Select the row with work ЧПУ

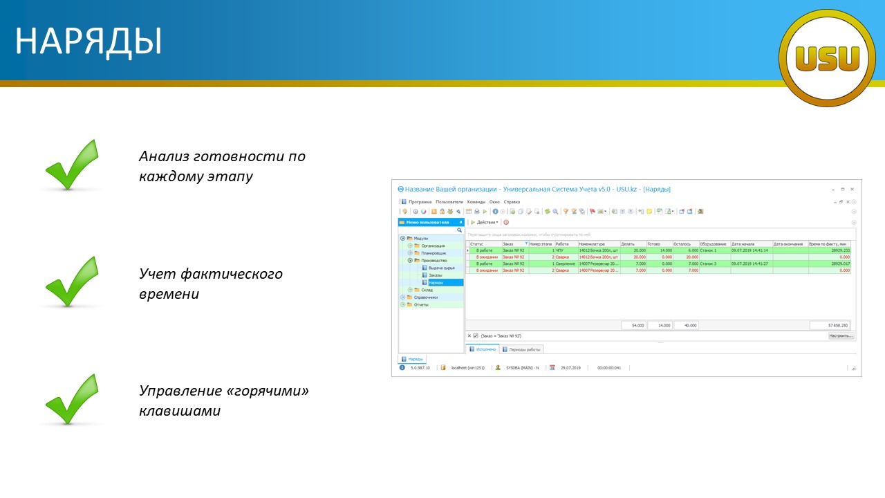pyautogui.click(x=659, y=250)
